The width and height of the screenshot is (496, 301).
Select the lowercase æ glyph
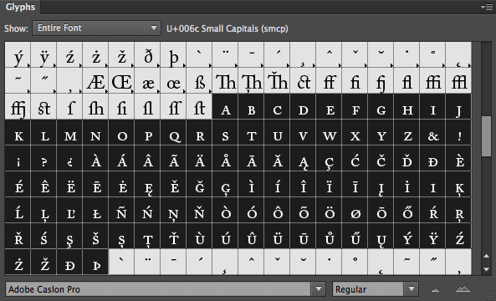point(147,80)
